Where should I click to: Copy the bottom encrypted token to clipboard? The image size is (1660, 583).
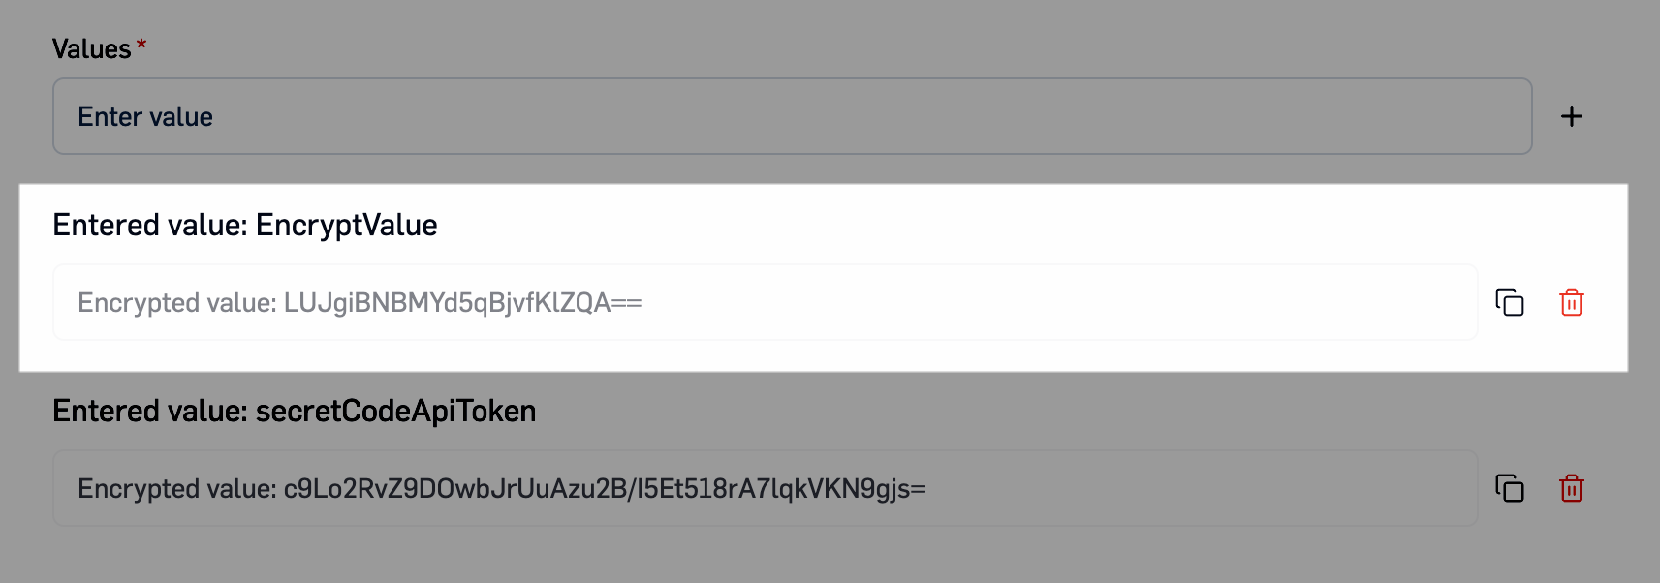click(x=1510, y=488)
